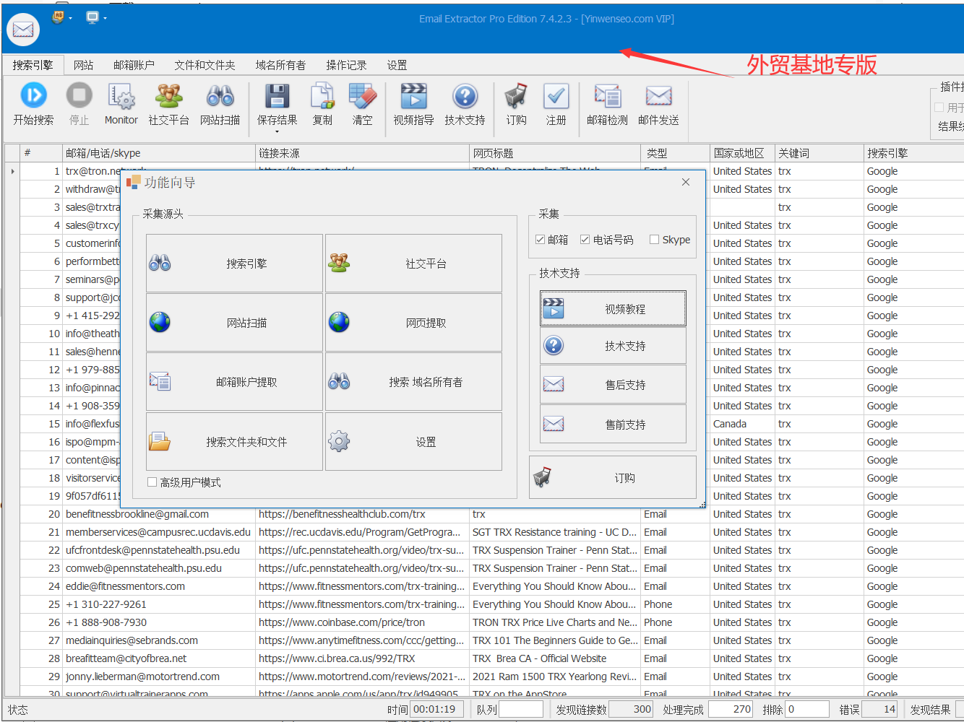This screenshot has height=722, width=964.
Task: Click the 网页标题 column header
Action: click(555, 153)
